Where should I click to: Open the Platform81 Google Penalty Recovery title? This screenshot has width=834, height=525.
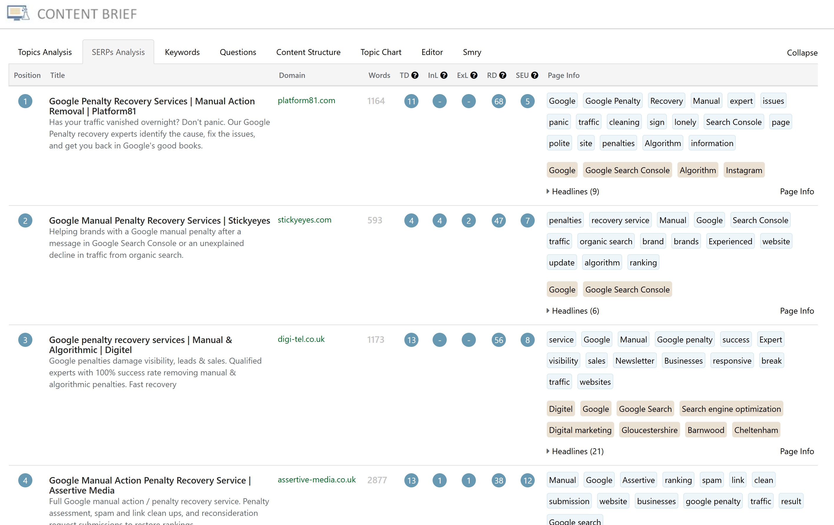pyautogui.click(x=152, y=106)
